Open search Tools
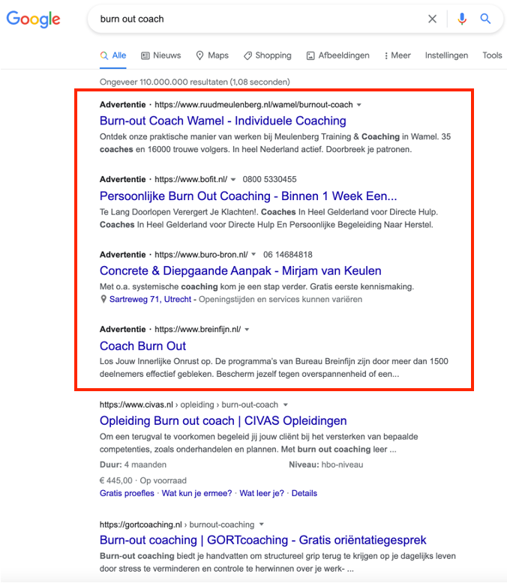The image size is (507, 583). 492,55
